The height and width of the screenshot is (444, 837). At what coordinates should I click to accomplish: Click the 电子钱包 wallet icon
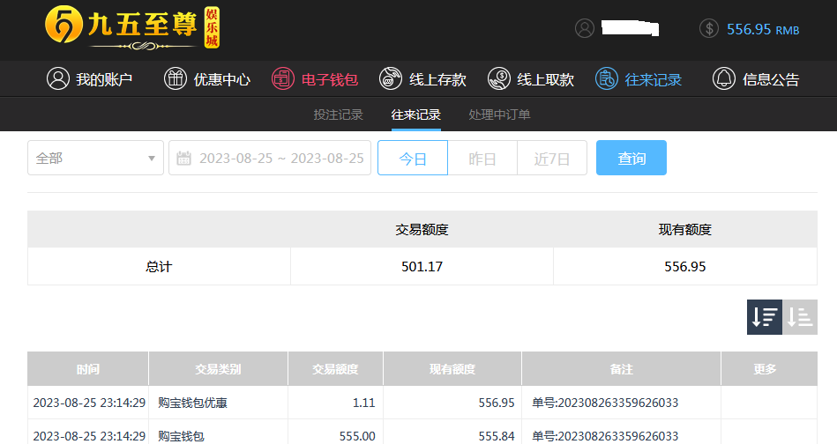click(x=283, y=79)
